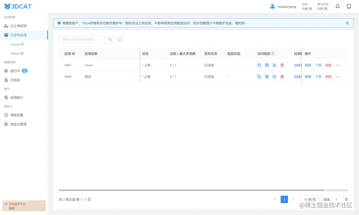
Task: Refresh the published application list
Action: (120, 39)
